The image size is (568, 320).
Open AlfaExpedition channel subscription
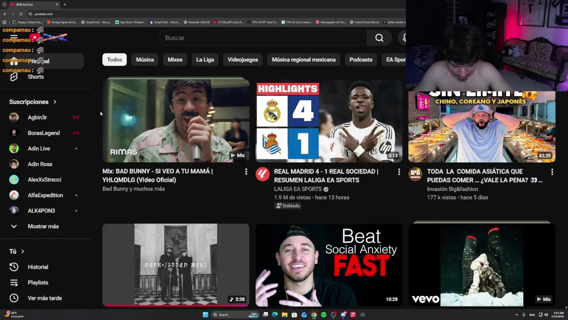point(45,195)
